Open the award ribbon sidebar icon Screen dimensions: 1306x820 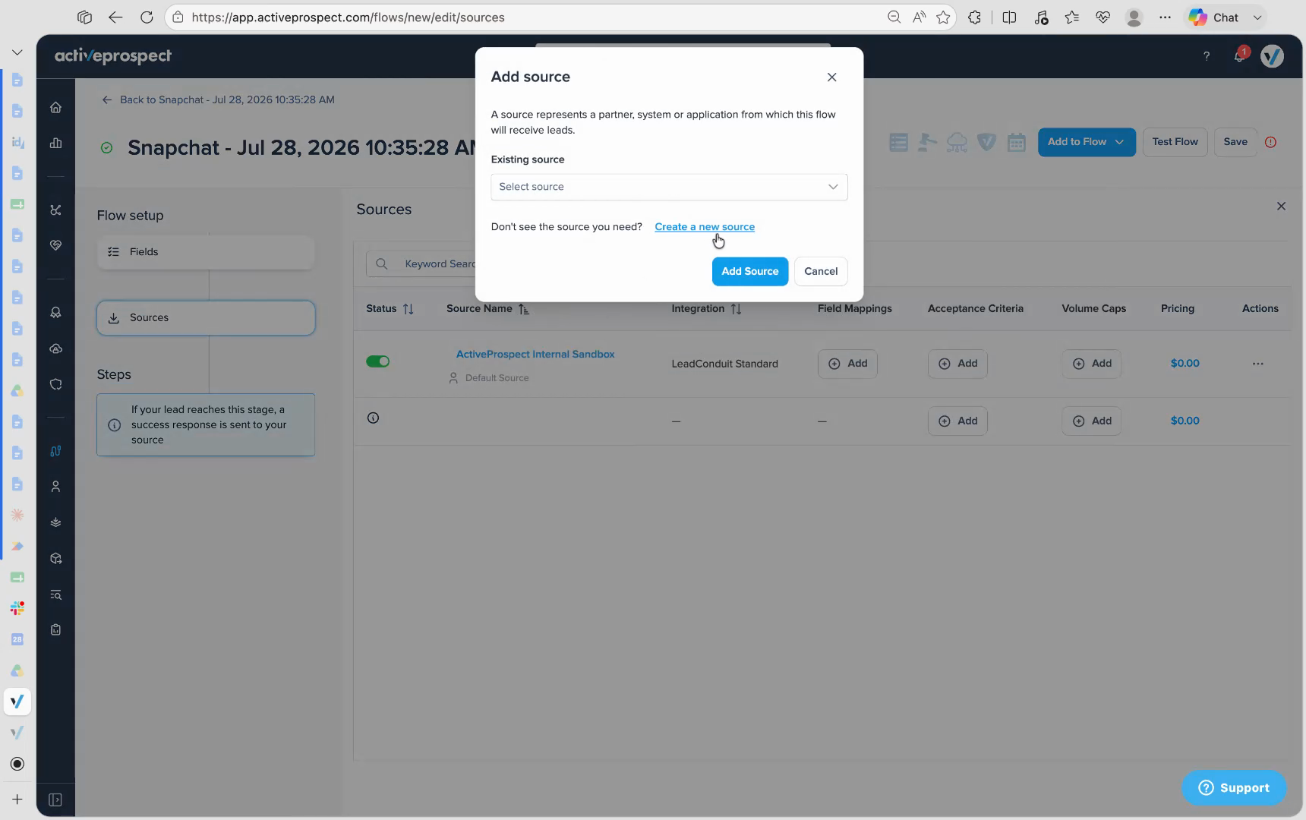55,313
